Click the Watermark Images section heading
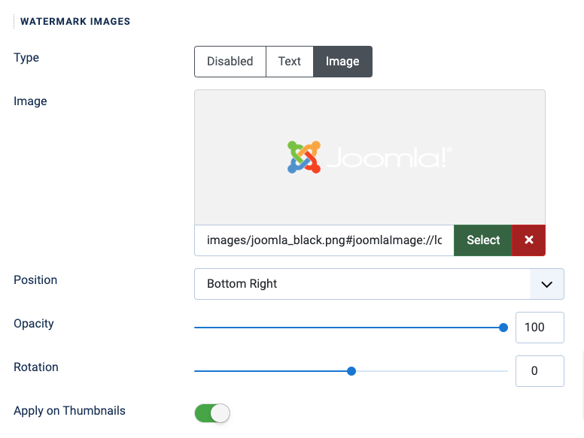The width and height of the screenshot is (584, 438). (x=75, y=22)
